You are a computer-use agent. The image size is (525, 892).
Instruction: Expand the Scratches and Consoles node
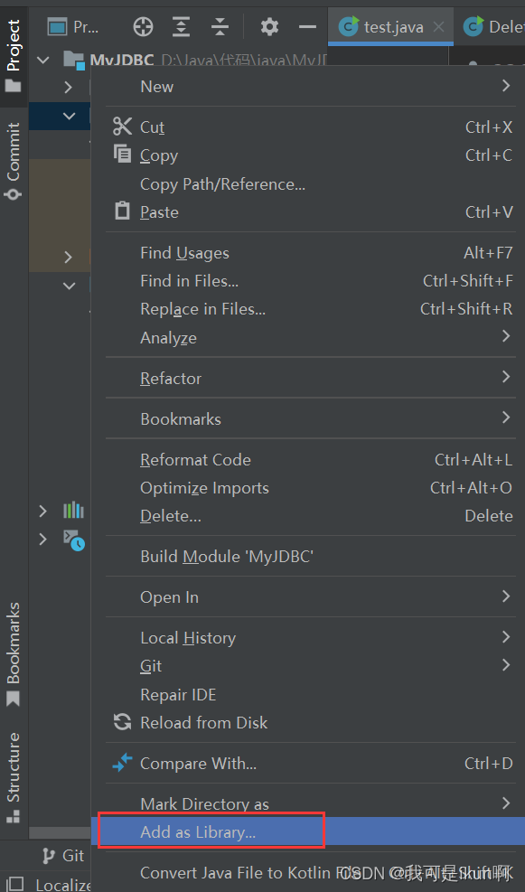(x=42, y=539)
